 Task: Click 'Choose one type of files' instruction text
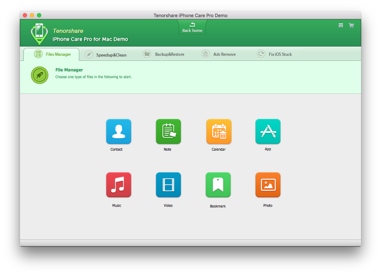coord(93,77)
